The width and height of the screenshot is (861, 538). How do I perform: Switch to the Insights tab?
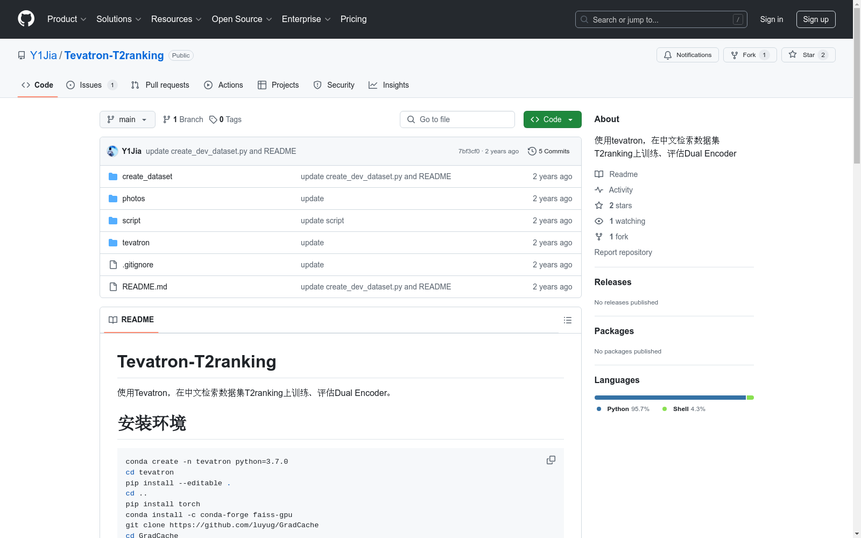[x=389, y=85]
